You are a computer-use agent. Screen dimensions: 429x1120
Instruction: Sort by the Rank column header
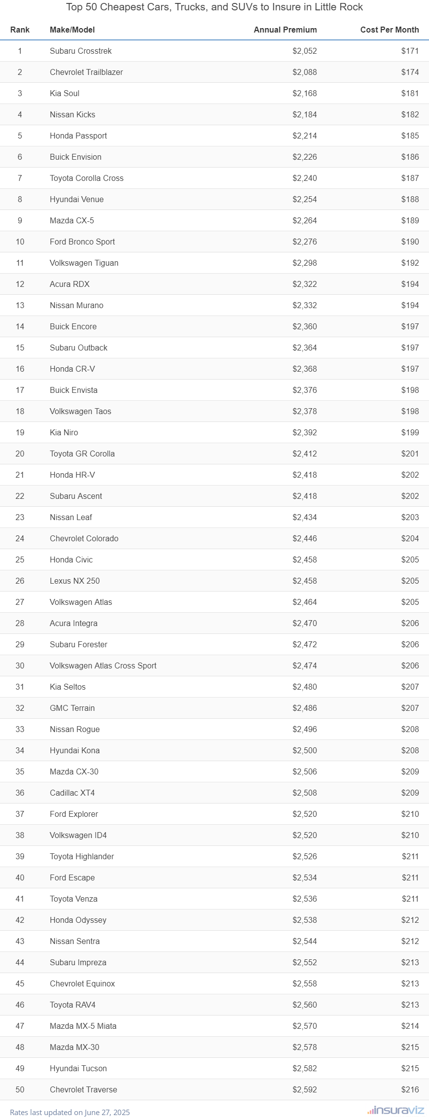(x=20, y=30)
